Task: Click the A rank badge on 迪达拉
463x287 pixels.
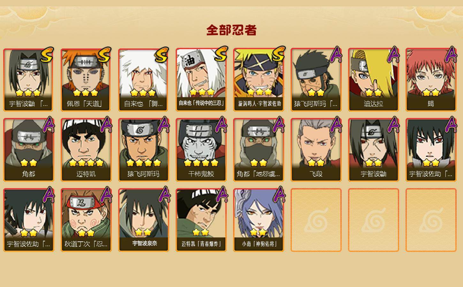Action: click(393, 55)
